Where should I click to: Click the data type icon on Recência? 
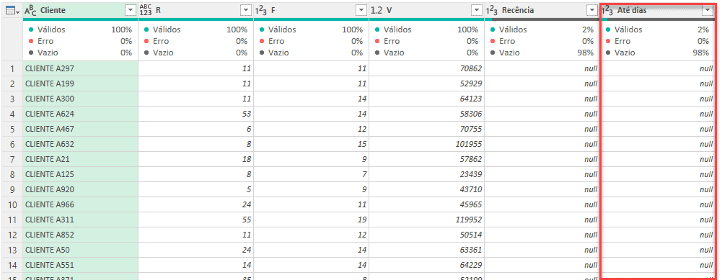coord(492,10)
